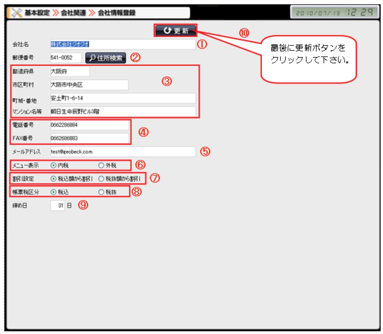Click the wrench icon in header
Image resolution: width=383 pixels, height=334 pixels.
point(16,13)
